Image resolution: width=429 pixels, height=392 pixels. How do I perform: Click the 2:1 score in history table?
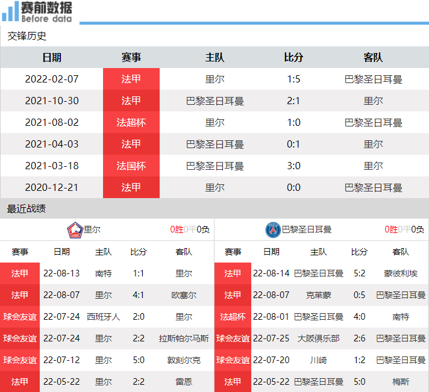click(293, 101)
